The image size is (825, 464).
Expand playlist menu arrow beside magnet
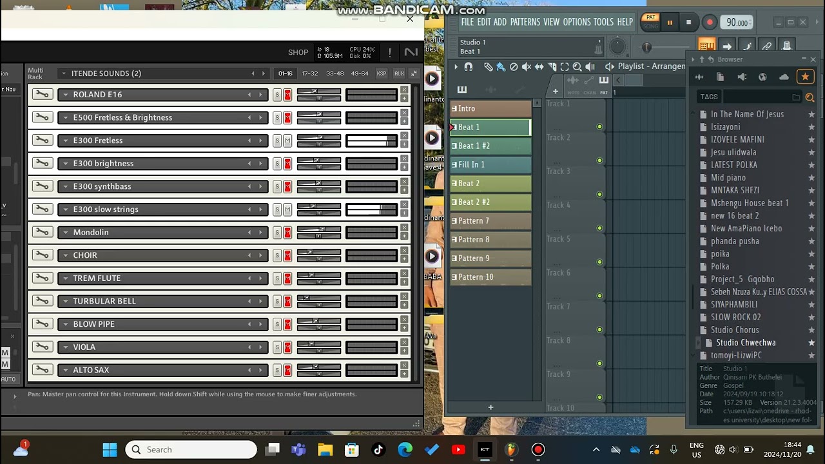[x=456, y=66]
